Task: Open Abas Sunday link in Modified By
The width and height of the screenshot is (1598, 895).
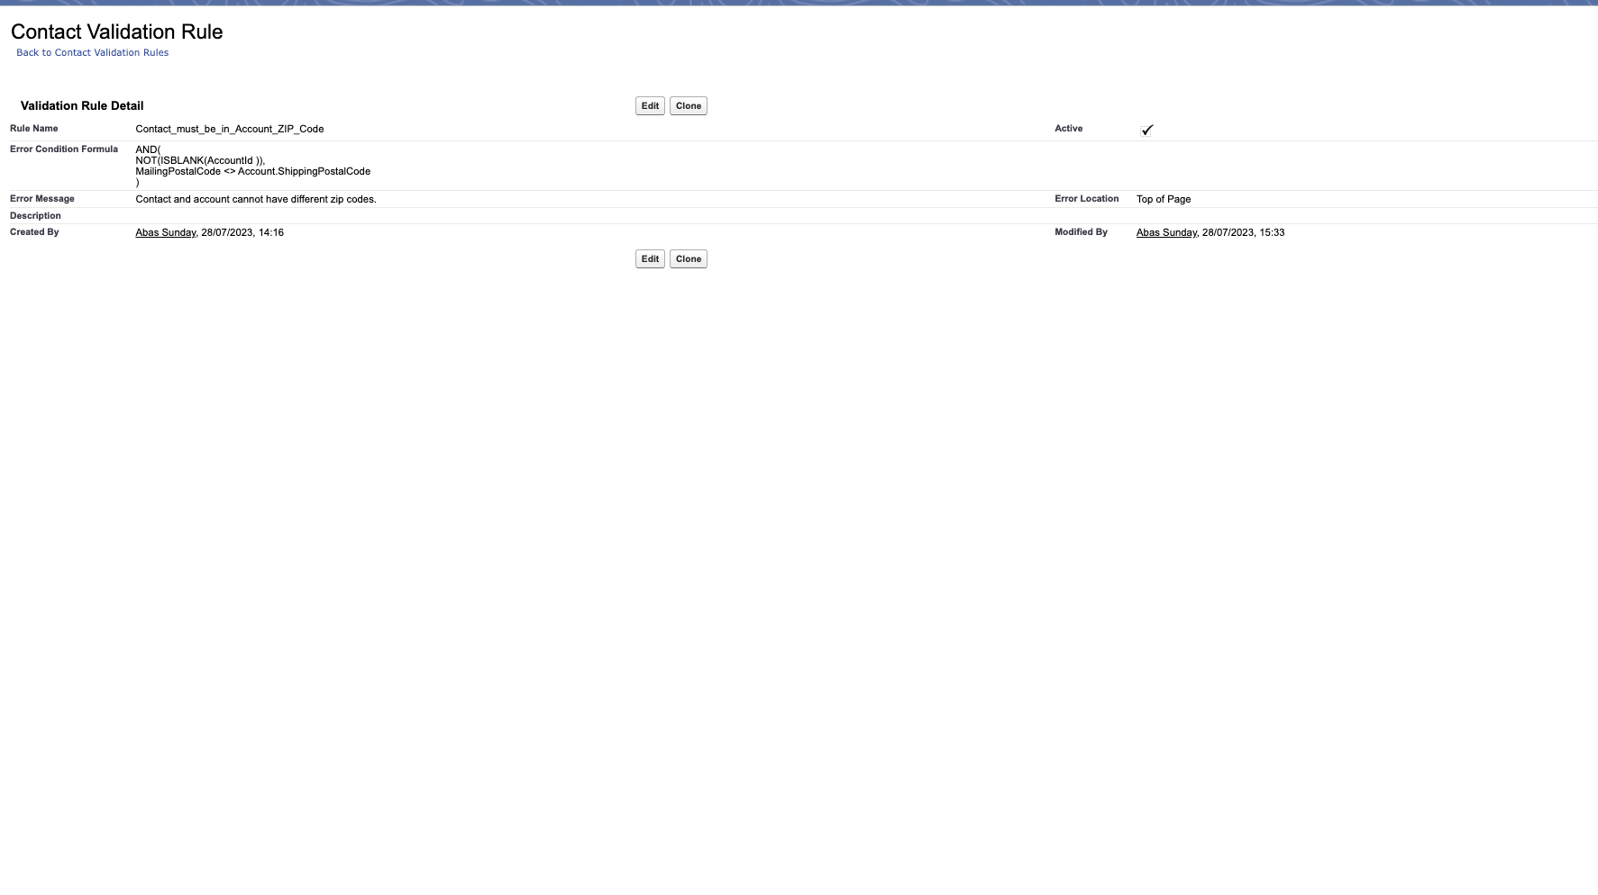Action: pyautogui.click(x=1166, y=232)
